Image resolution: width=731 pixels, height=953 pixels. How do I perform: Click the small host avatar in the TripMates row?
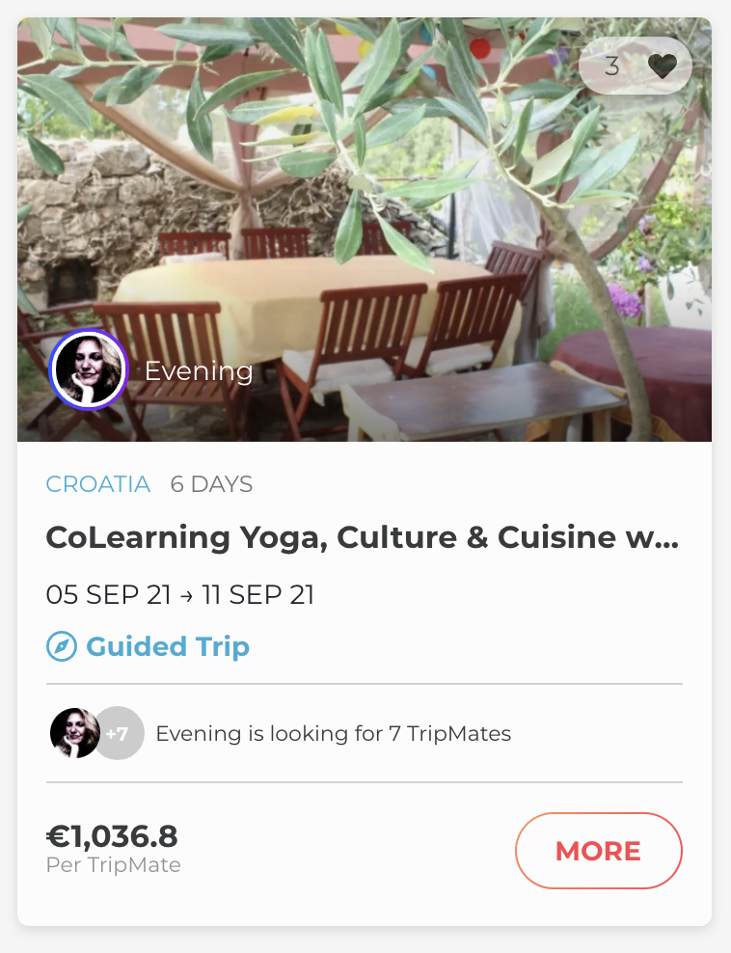(74, 733)
